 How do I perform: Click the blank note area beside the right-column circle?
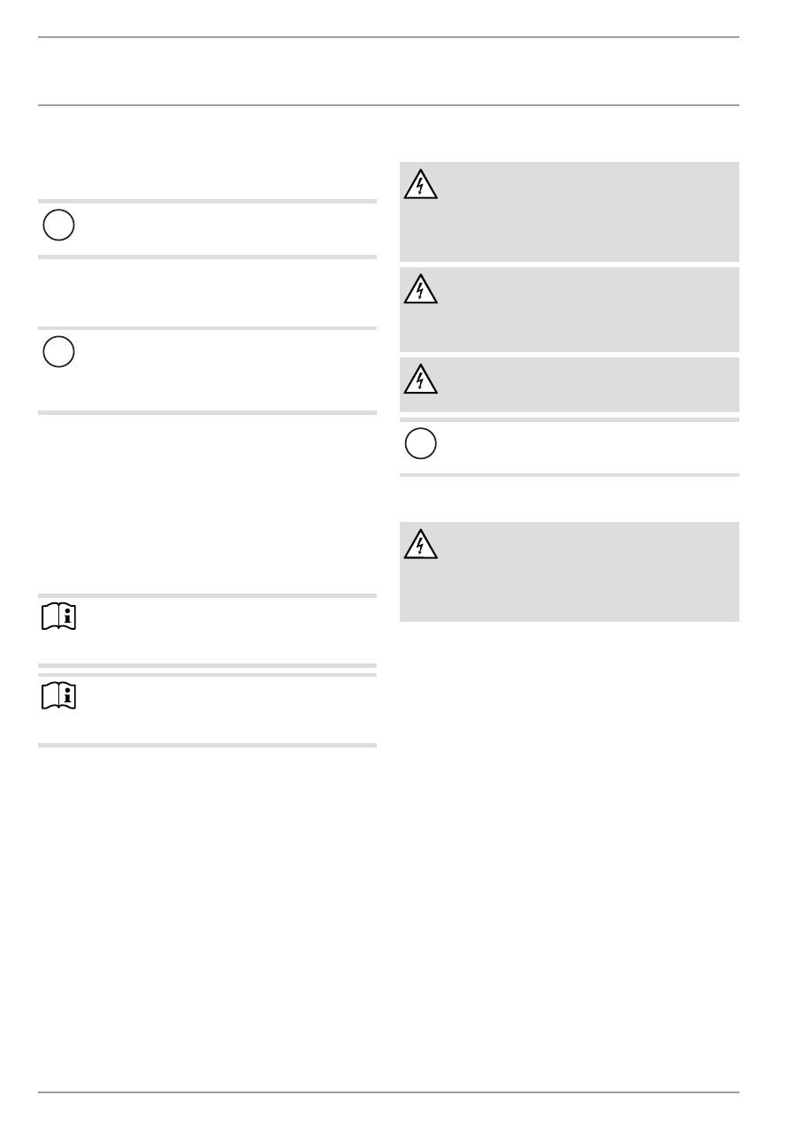pos(584,447)
